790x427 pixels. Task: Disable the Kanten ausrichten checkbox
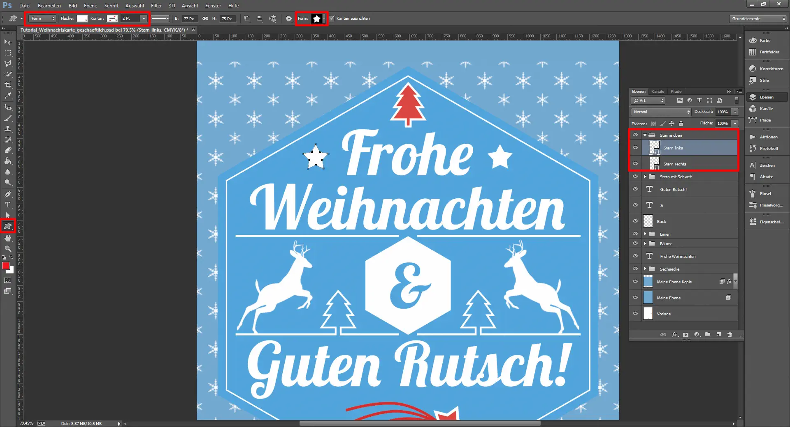[x=332, y=18]
